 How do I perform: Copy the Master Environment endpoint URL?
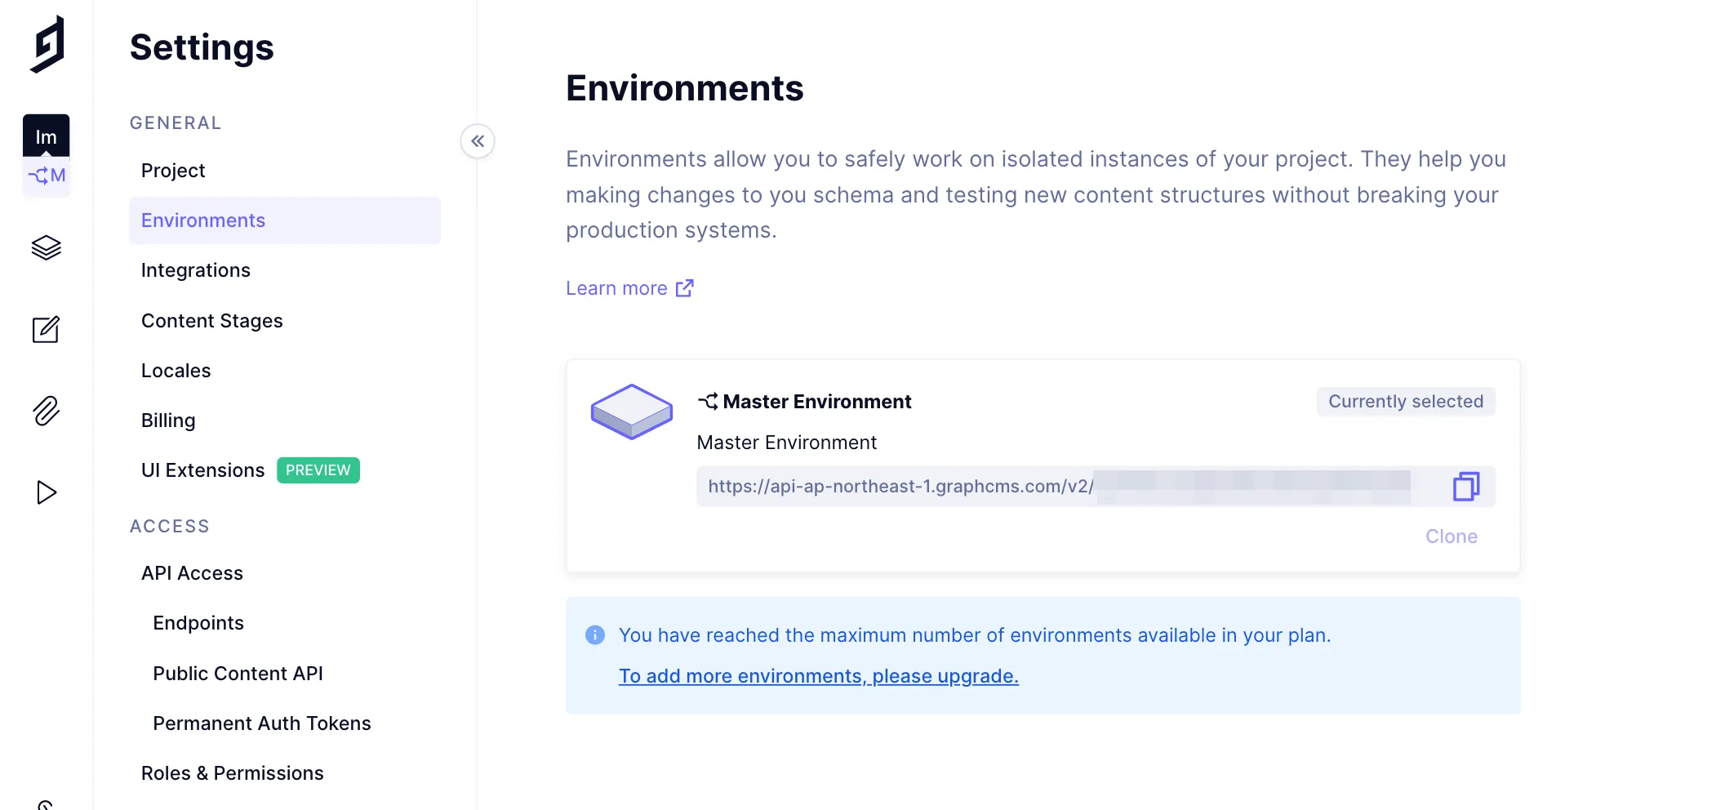click(1465, 487)
